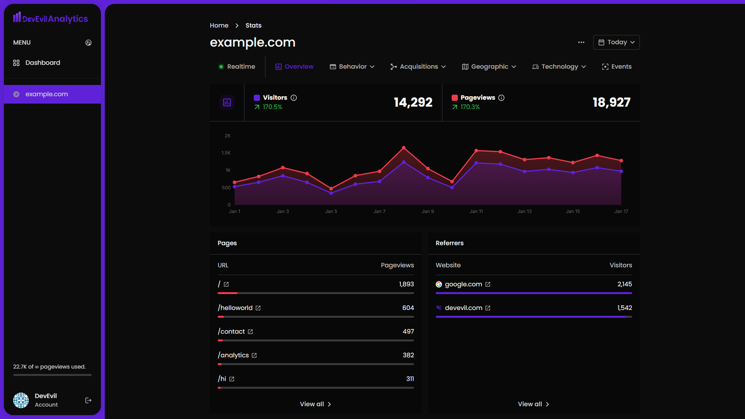This screenshot has width=745, height=419.
Task: Open the ellipsis options menu near Today
Action: (x=581, y=42)
